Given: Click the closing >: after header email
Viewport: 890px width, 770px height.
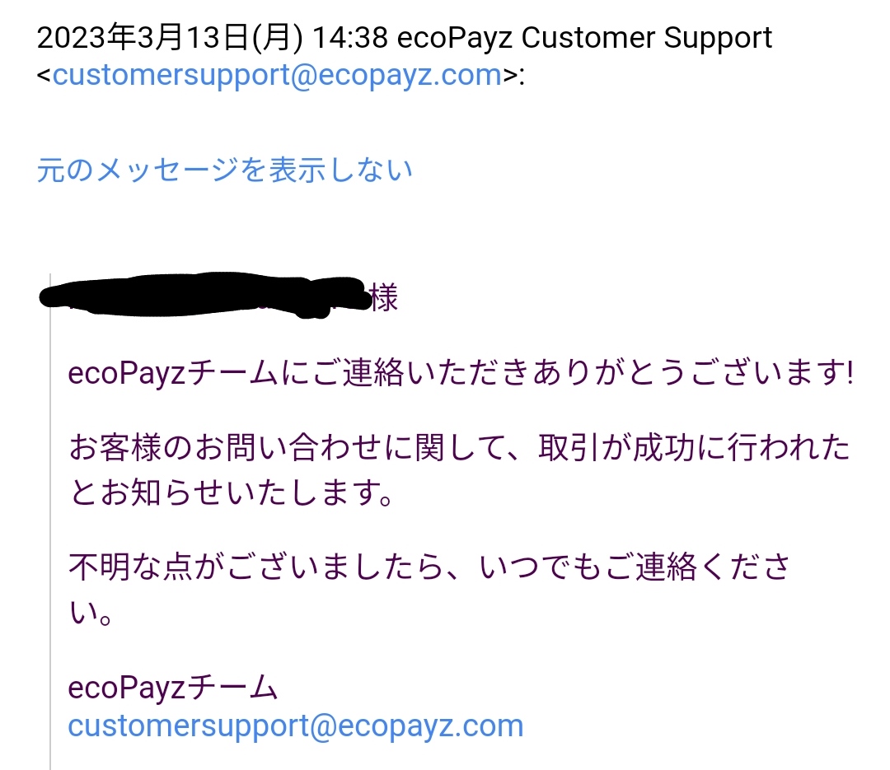Looking at the screenshot, I should (x=514, y=76).
